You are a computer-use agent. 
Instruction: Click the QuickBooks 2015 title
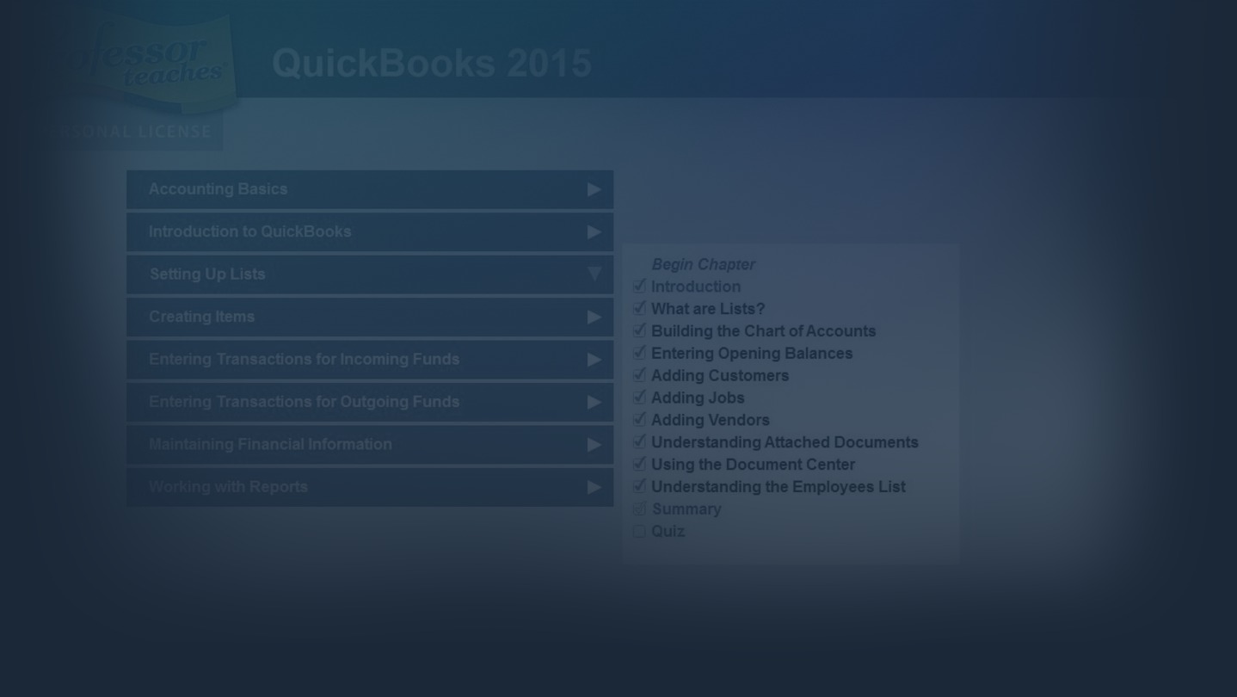[x=432, y=63]
